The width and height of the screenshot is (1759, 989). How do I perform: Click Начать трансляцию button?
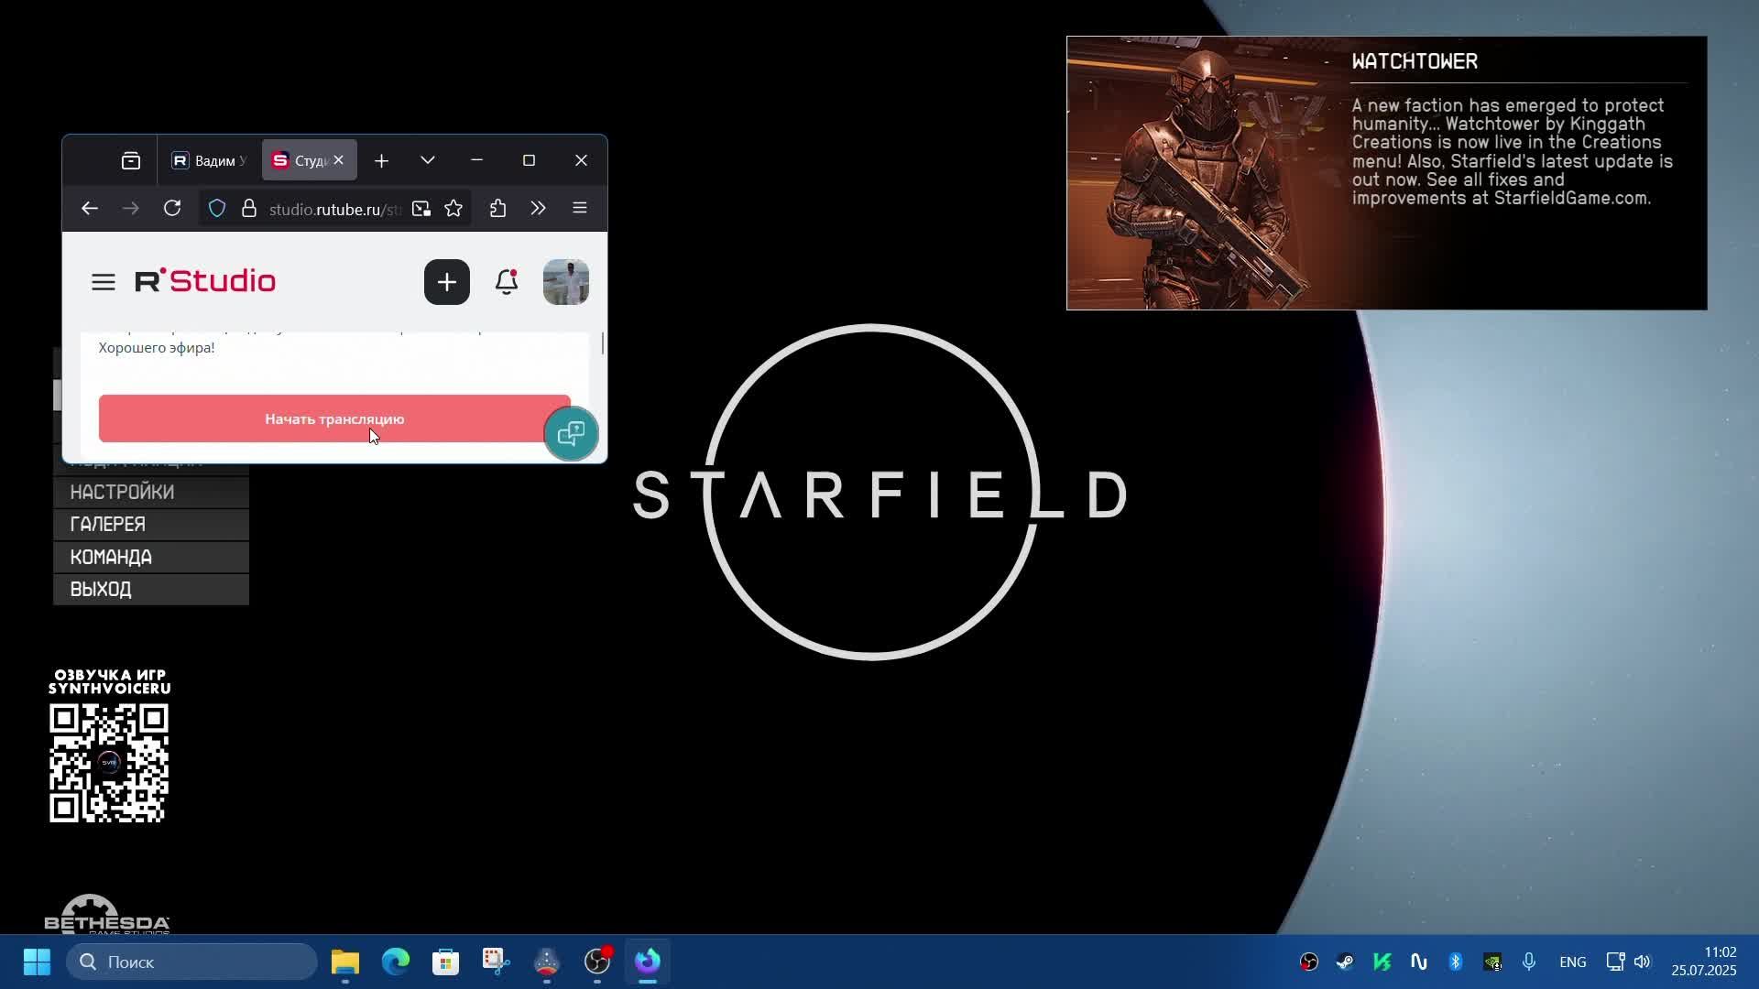tap(334, 418)
